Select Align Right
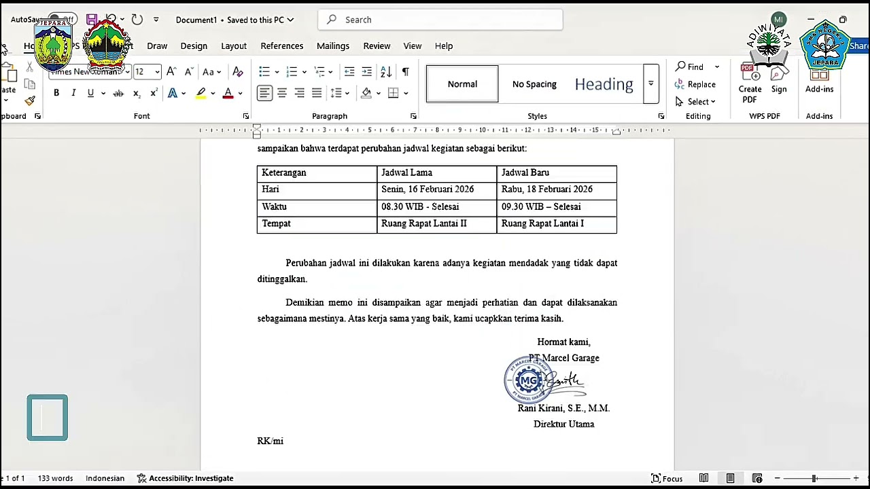The width and height of the screenshot is (870, 489). point(299,93)
